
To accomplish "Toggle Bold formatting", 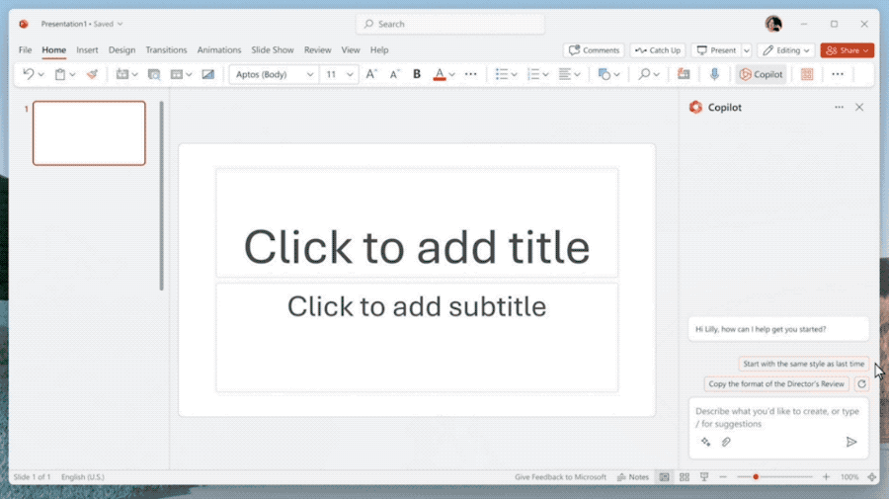I will coord(417,74).
